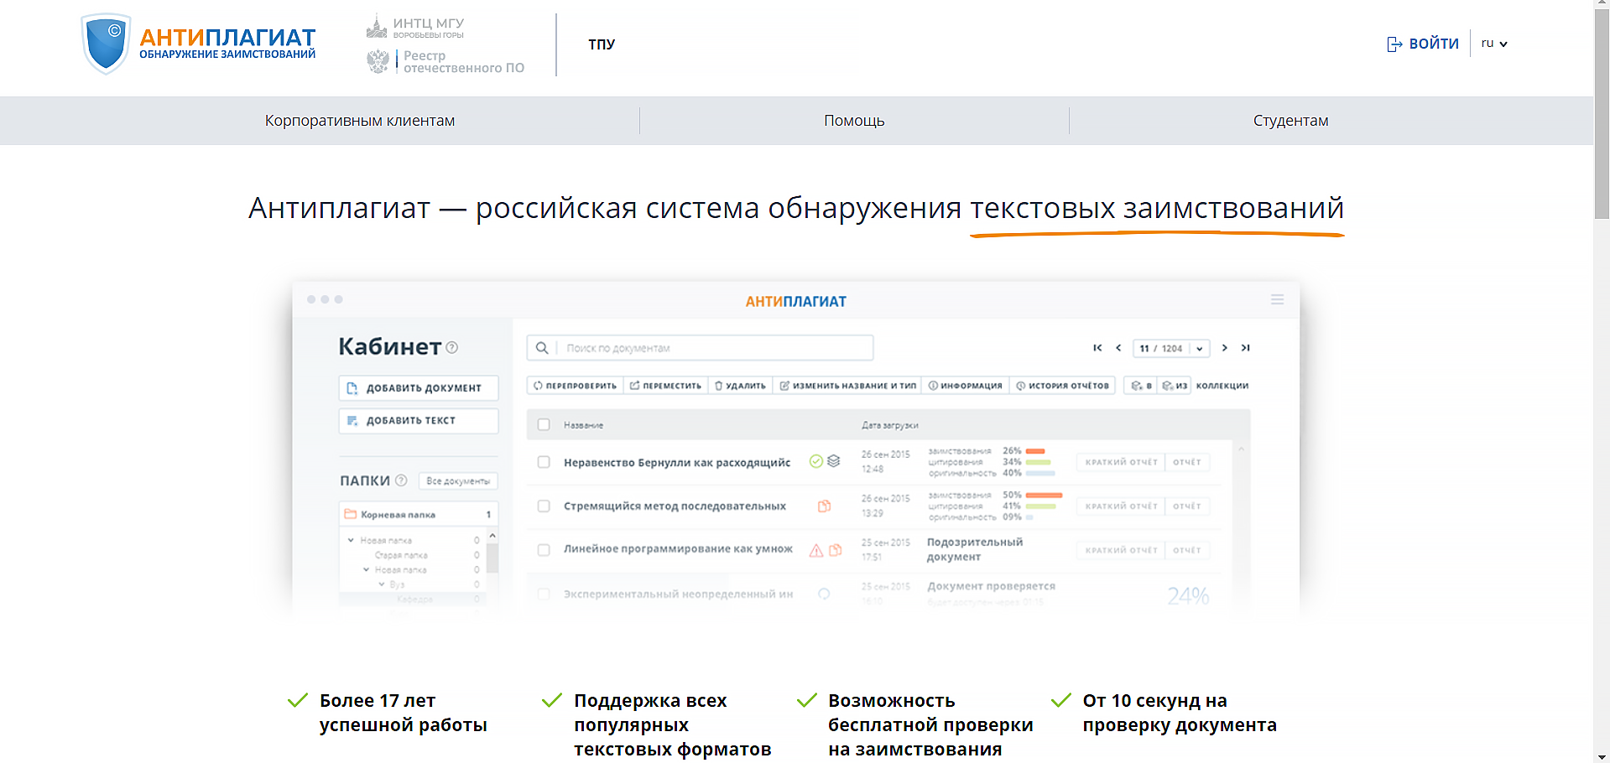Click the Подозрительный документ status text
The image size is (1610, 763).
(x=975, y=549)
